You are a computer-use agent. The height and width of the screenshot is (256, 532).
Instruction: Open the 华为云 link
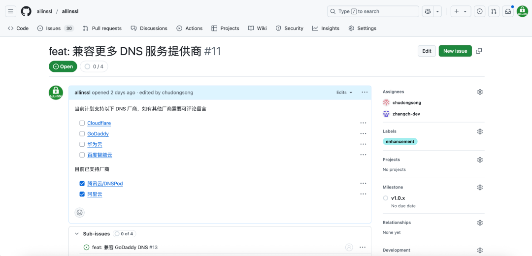[x=95, y=144]
